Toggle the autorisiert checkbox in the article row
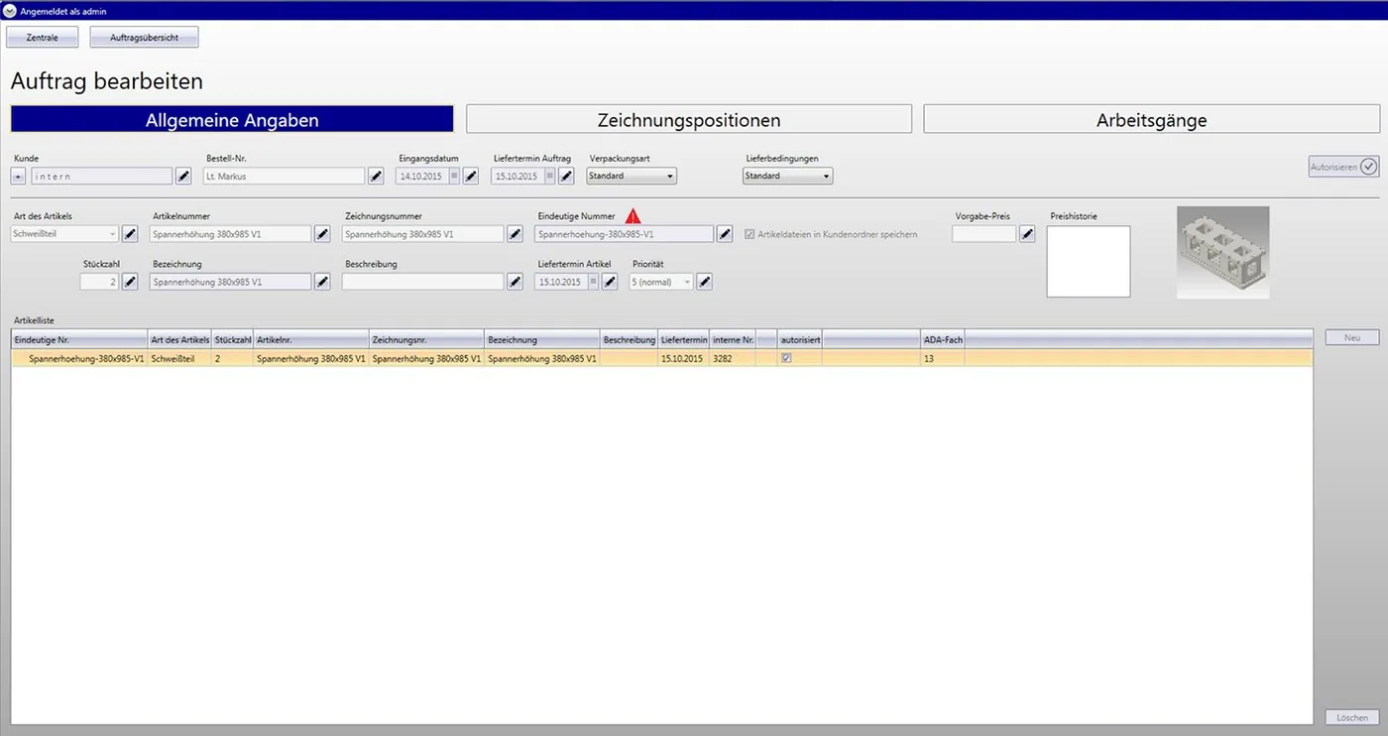 (786, 358)
